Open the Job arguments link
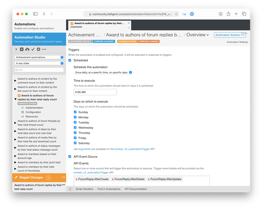 tap(85, 149)
